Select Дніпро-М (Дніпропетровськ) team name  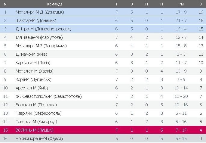[x=43, y=29]
